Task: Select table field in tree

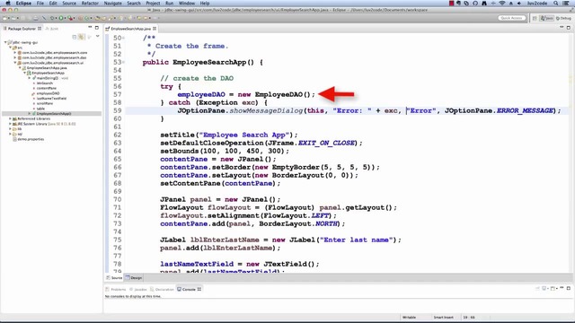Action: pos(40,109)
